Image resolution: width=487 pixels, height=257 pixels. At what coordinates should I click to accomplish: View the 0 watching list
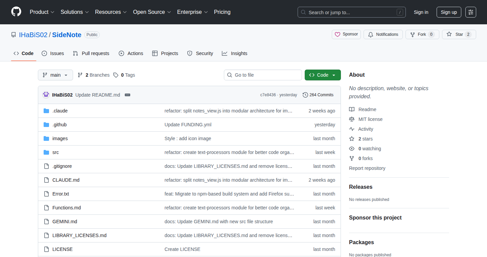(365, 149)
